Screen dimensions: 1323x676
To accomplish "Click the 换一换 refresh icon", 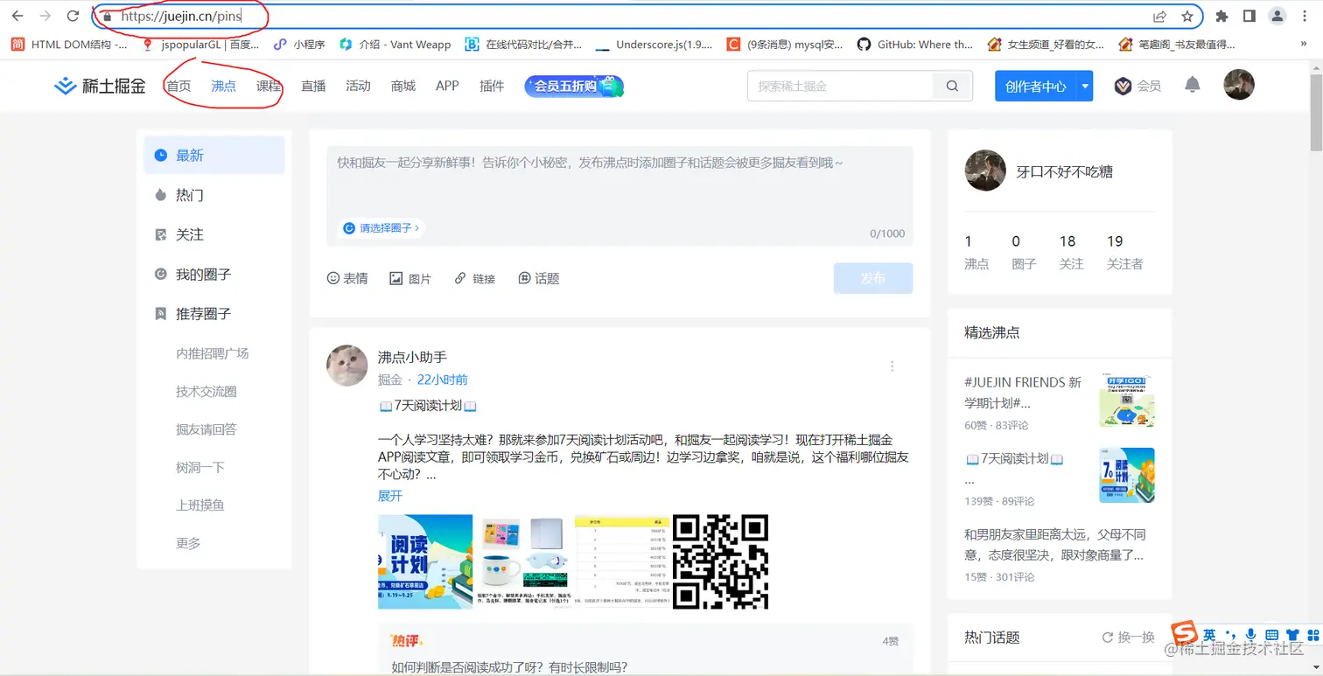I will coord(1108,638).
